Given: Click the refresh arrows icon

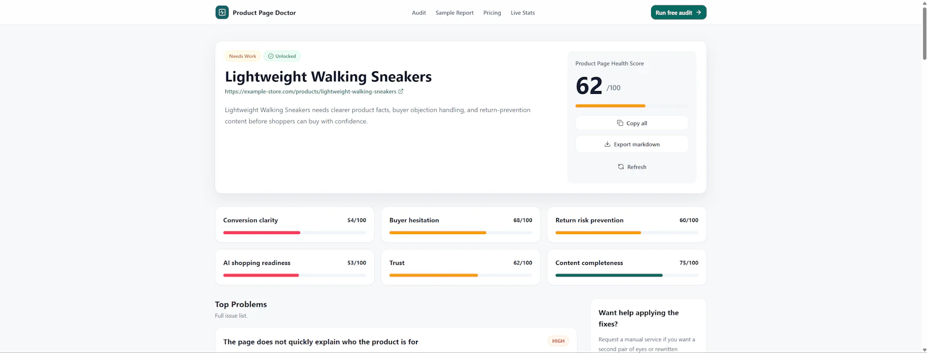Looking at the screenshot, I should point(621,167).
